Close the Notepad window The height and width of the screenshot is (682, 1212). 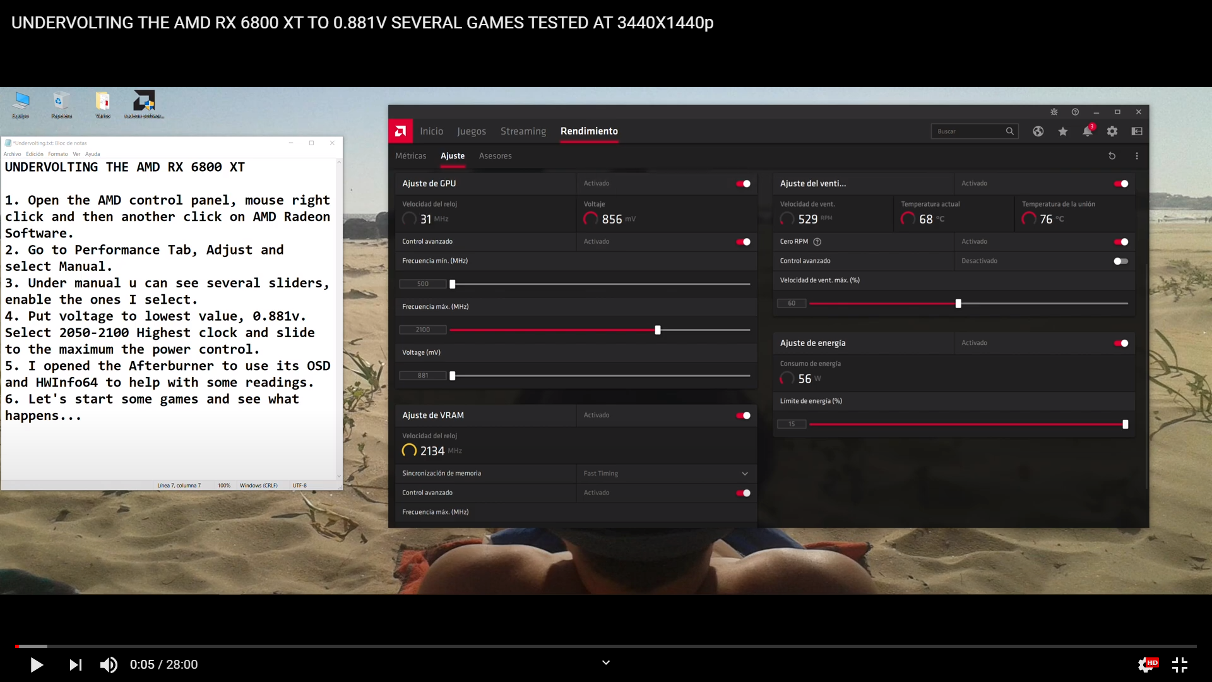(x=332, y=143)
